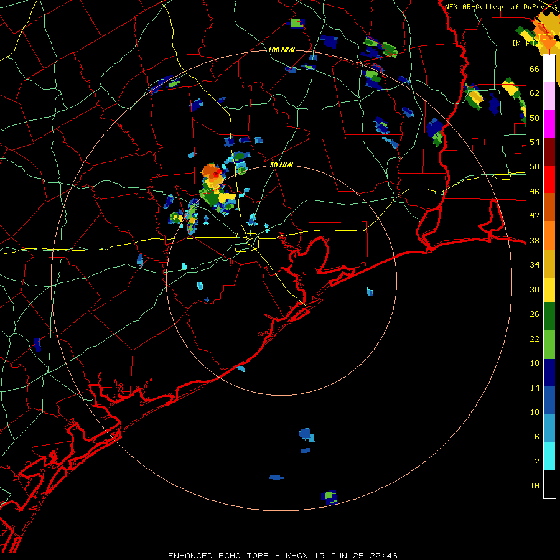Pick the dark orange legend swatch near 42

click(549, 207)
